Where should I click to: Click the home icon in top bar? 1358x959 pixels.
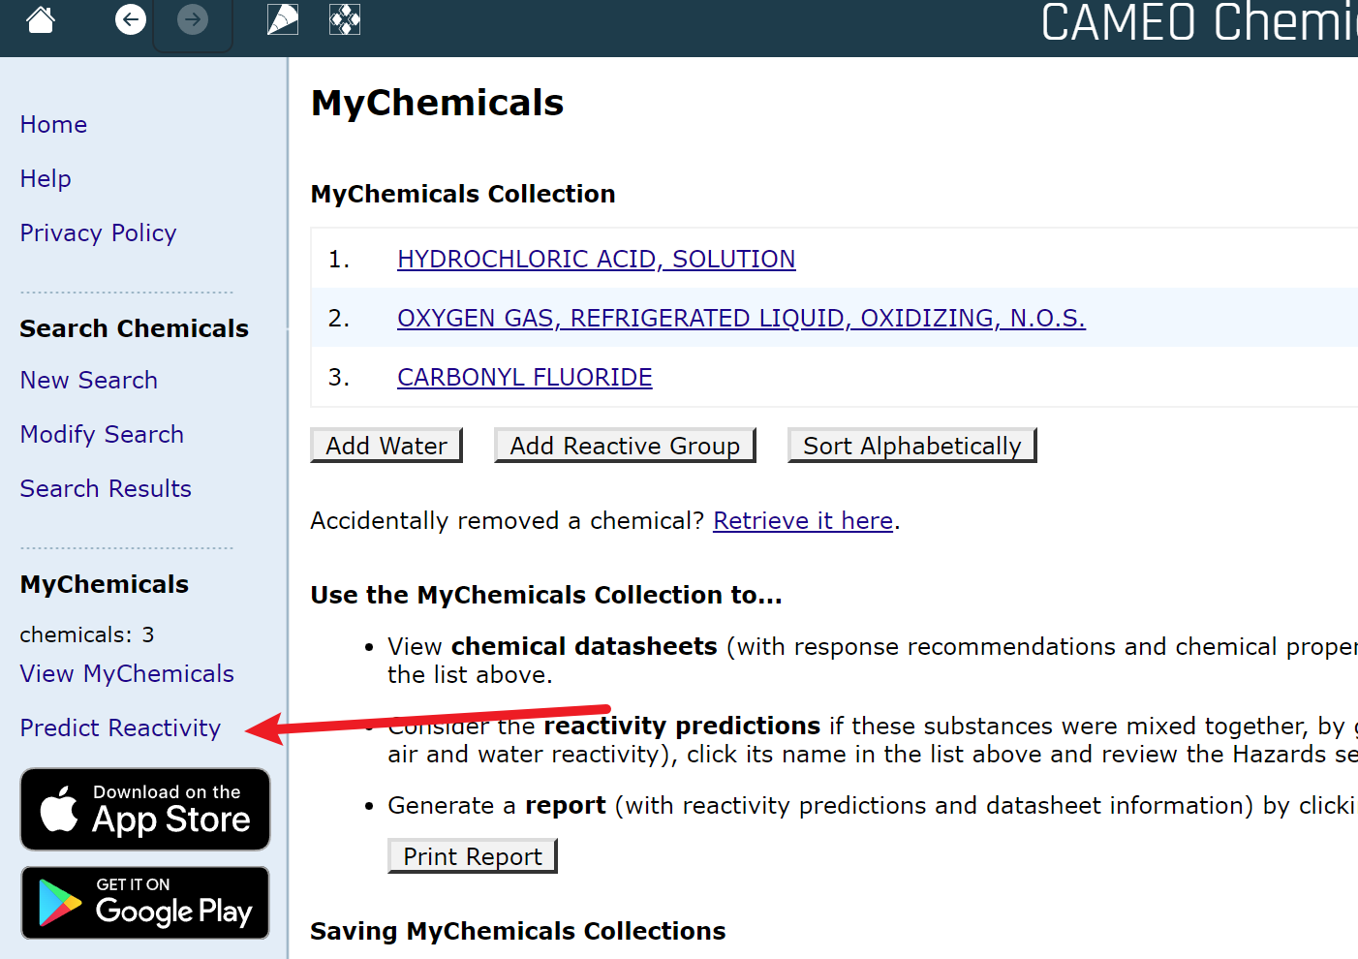point(41,18)
